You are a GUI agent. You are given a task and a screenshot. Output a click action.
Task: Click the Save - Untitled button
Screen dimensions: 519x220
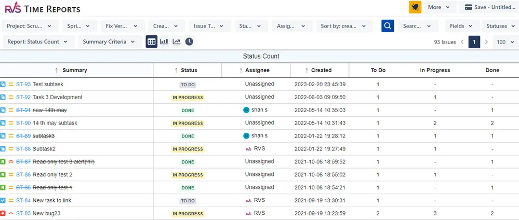[x=489, y=7]
